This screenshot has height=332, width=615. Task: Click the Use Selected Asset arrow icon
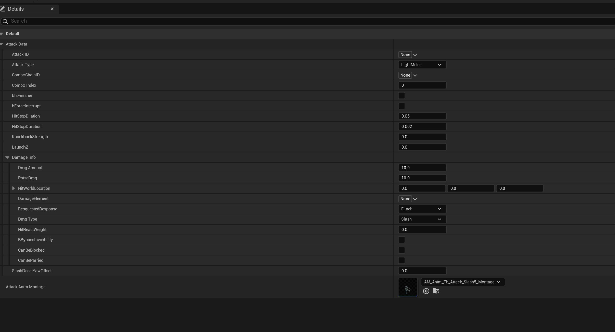pos(425,291)
